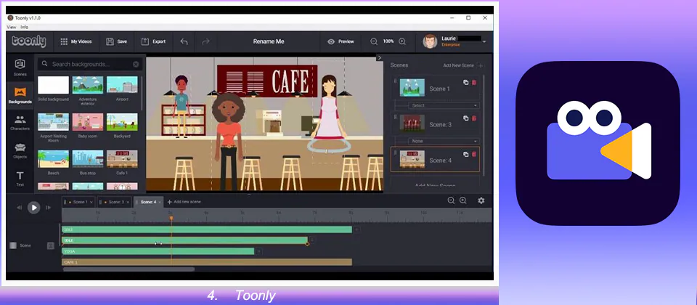Click the Add New Scene text at panel top
Viewport: 697px width, 305px height.
[458, 65]
